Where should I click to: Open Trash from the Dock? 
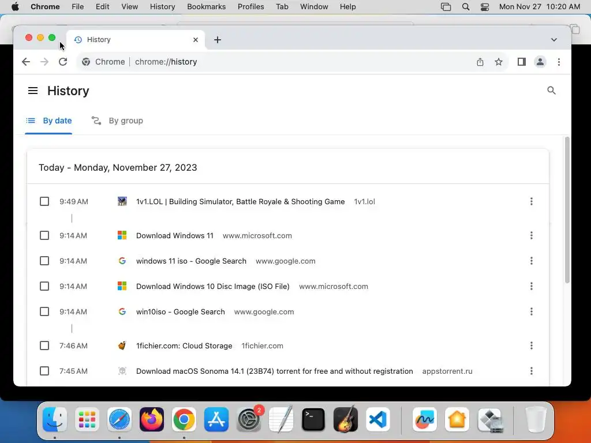coord(536,419)
